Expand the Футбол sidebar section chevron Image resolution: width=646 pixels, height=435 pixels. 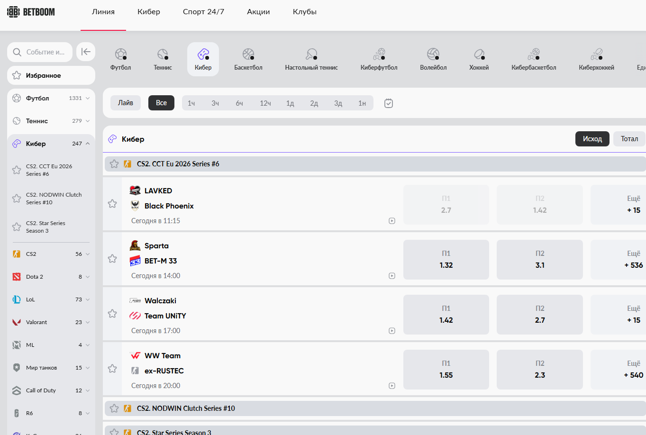click(88, 98)
